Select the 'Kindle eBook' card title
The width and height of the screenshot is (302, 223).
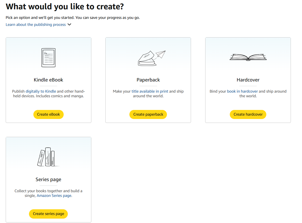(x=49, y=80)
